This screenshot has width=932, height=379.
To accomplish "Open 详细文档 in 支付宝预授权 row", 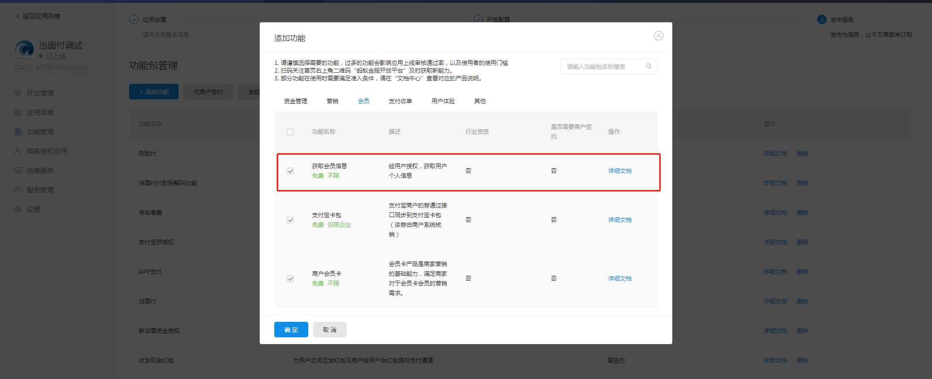I will pyautogui.click(x=775, y=242).
